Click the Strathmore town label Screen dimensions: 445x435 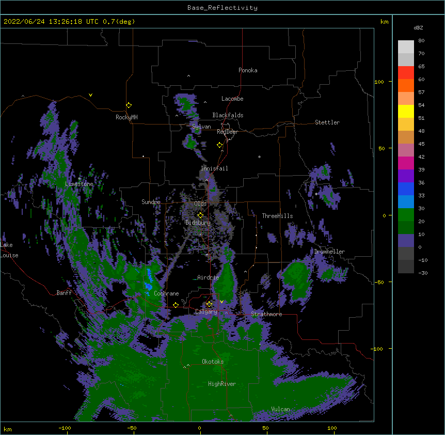click(266, 314)
